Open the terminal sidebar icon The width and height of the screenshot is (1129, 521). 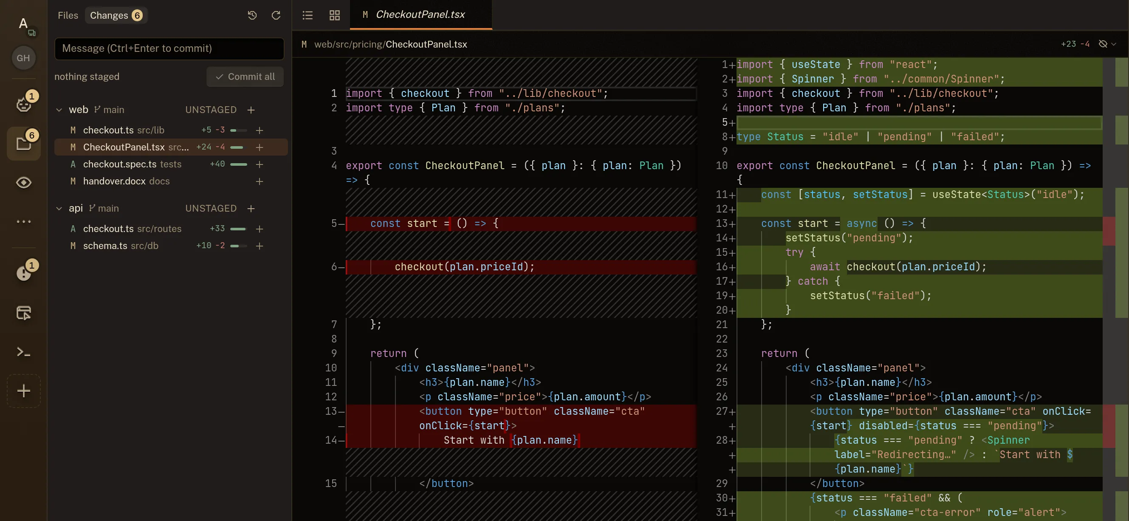(x=24, y=352)
